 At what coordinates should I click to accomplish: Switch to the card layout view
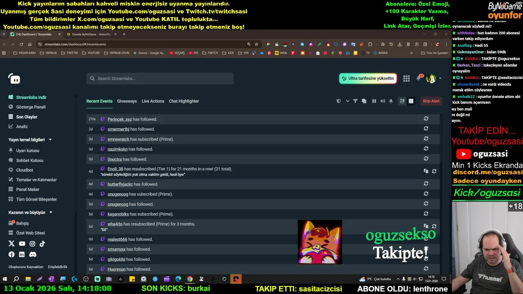(x=402, y=101)
